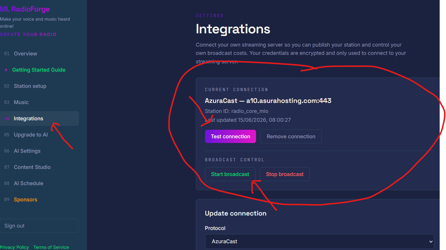Click Test connection button

point(230,136)
